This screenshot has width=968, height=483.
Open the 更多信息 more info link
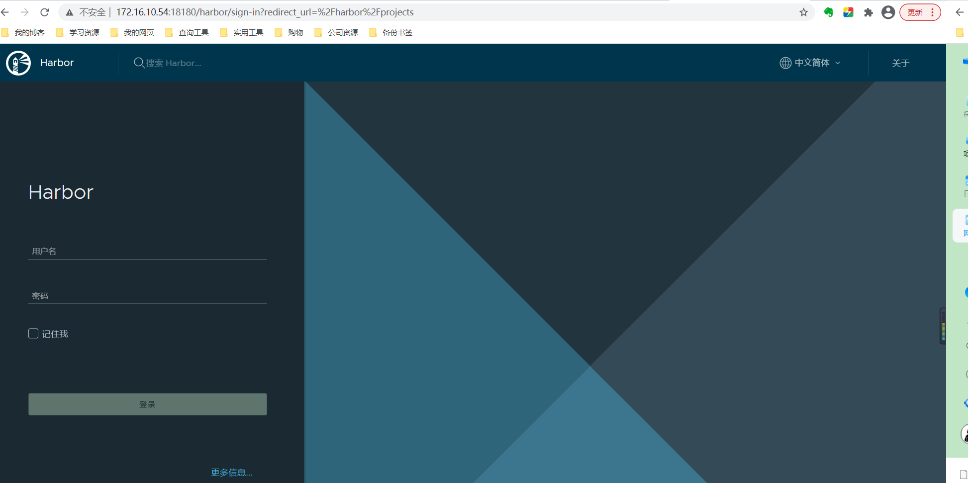(x=232, y=472)
